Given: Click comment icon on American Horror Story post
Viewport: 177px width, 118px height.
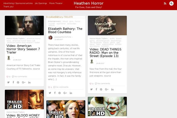Looking at the screenshot, I should tap(13, 76).
